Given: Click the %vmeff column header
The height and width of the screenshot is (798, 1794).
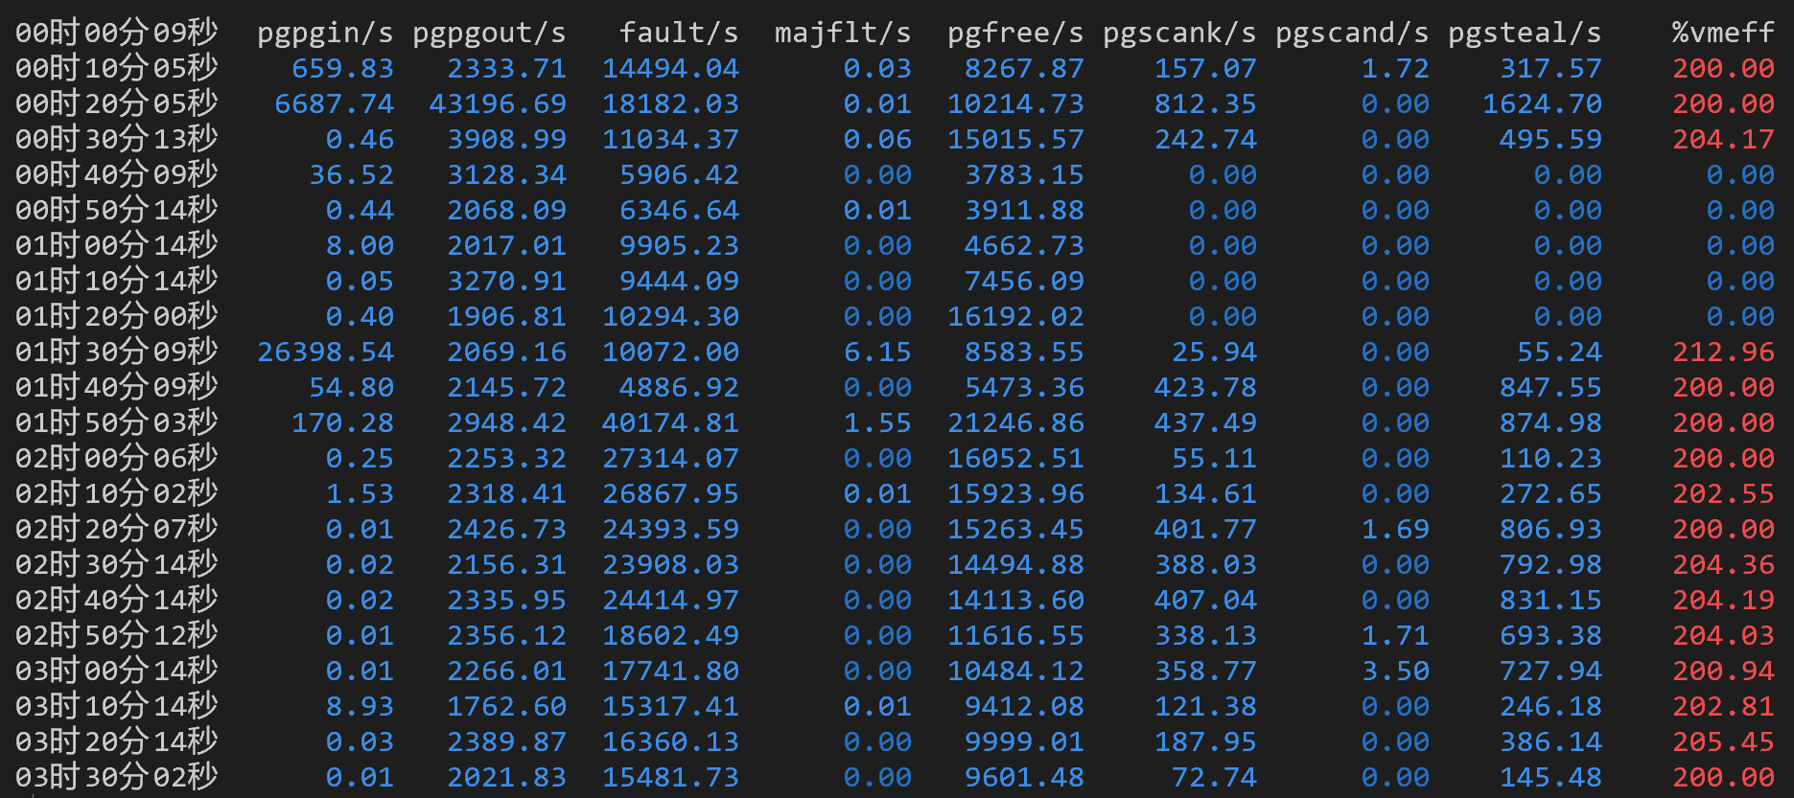Looking at the screenshot, I should [x=1723, y=33].
